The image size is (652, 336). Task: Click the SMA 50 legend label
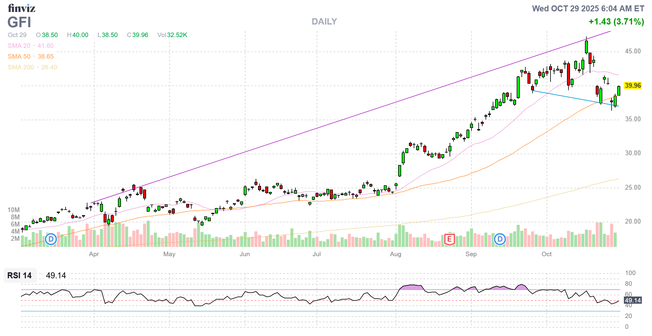tap(19, 56)
